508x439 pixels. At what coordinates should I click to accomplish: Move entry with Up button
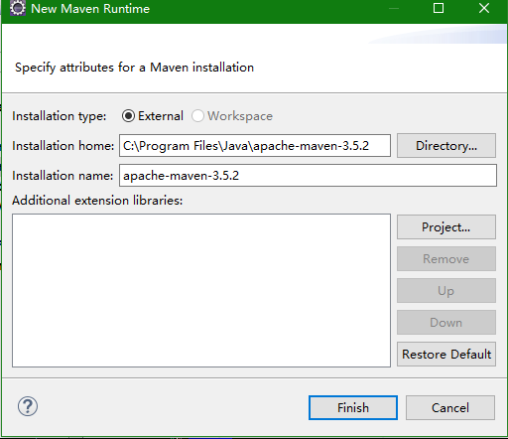[446, 291]
